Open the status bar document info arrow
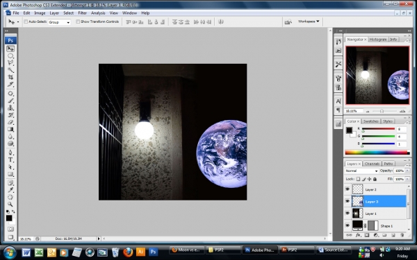 point(99,239)
